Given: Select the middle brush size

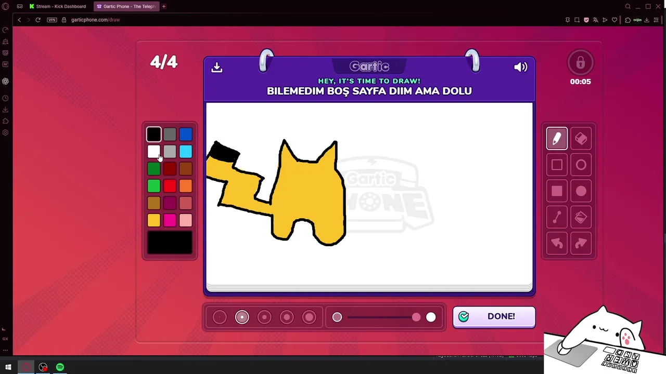Looking at the screenshot, I should (264, 317).
